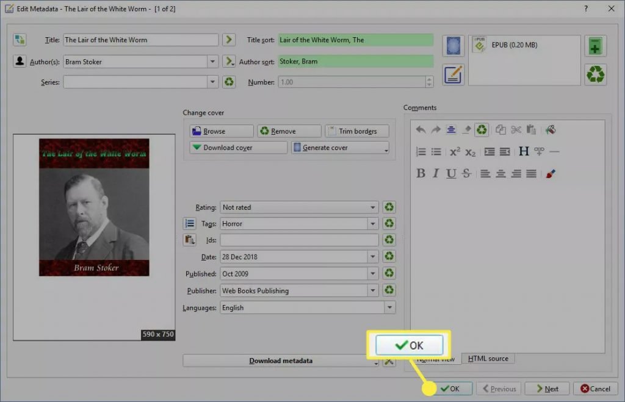This screenshot has height=402, width=625.
Task: Open the tag editor icon next to Tags
Action: click(x=189, y=223)
